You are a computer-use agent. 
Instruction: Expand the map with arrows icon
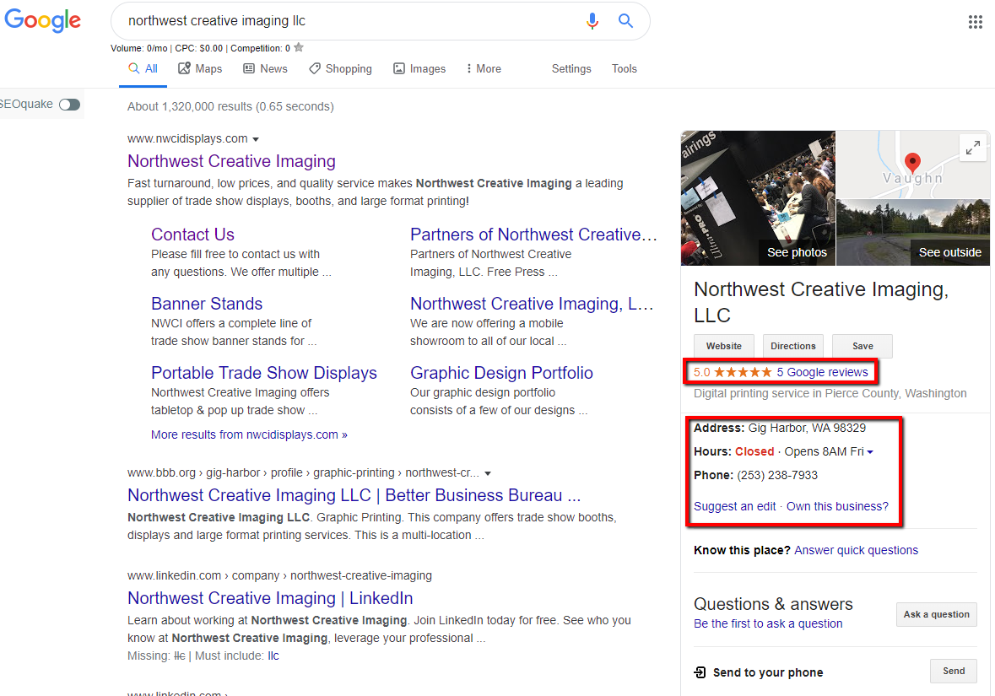coord(973,148)
